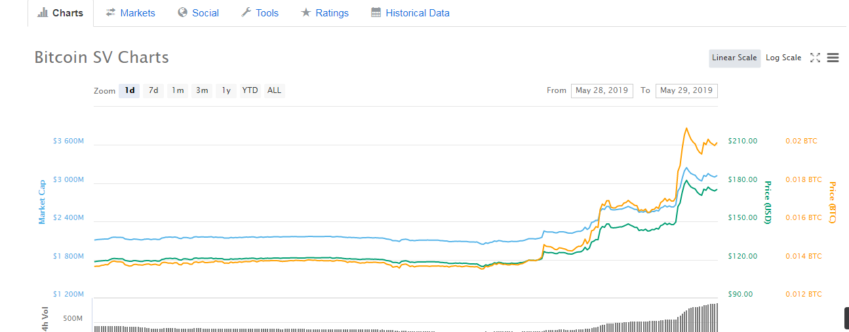This screenshot has height=332, width=849.
Task: Switch to the Markets tab
Action: coord(130,13)
